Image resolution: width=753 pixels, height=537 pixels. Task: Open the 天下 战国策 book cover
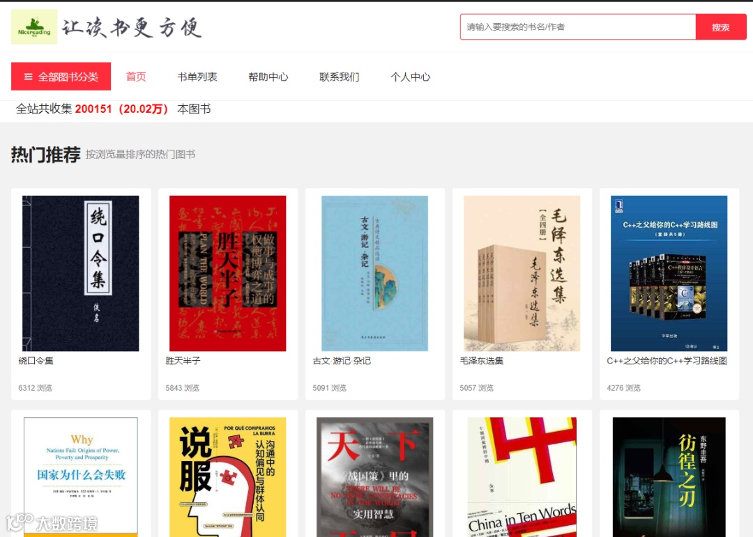(374, 477)
